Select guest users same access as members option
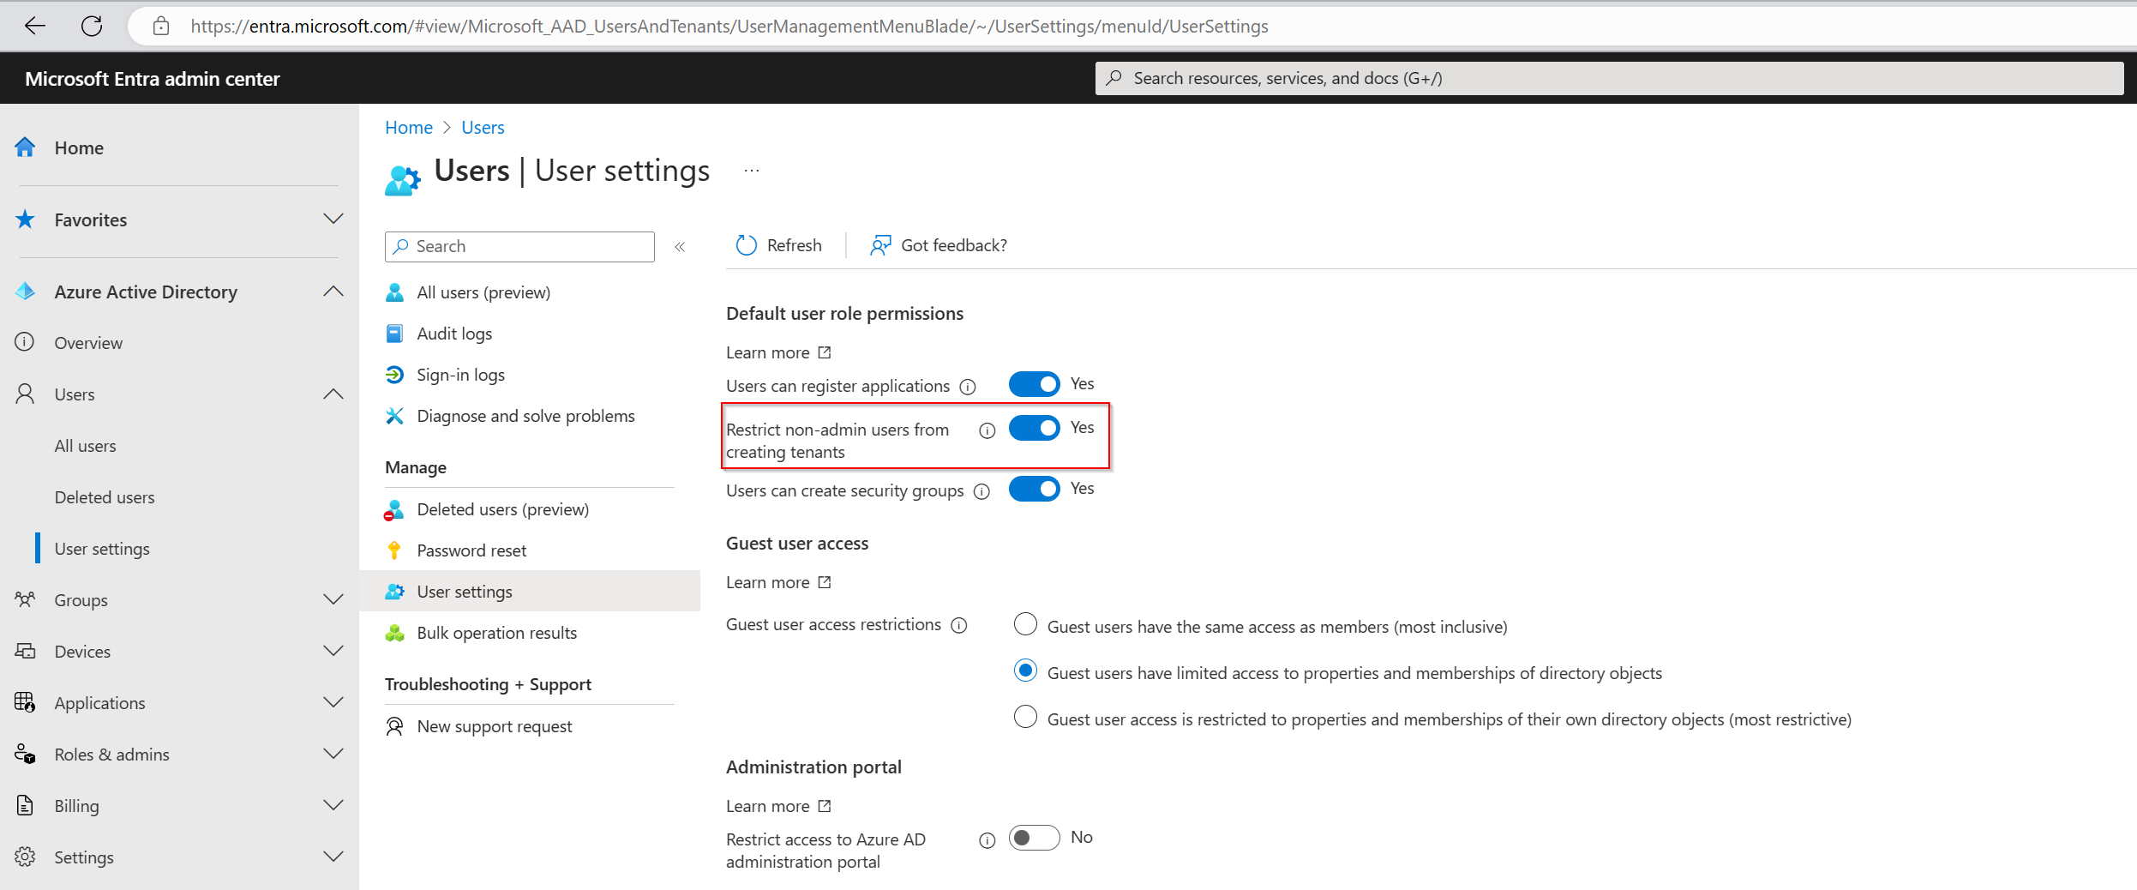Viewport: 2137px width, 890px height. [x=1025, y=624]
